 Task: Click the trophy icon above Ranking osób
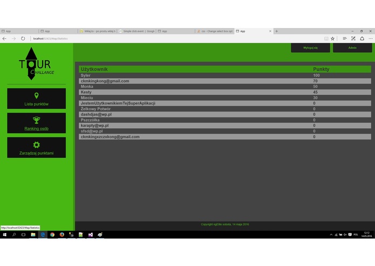pyautogui.click(x=36, y=120)
